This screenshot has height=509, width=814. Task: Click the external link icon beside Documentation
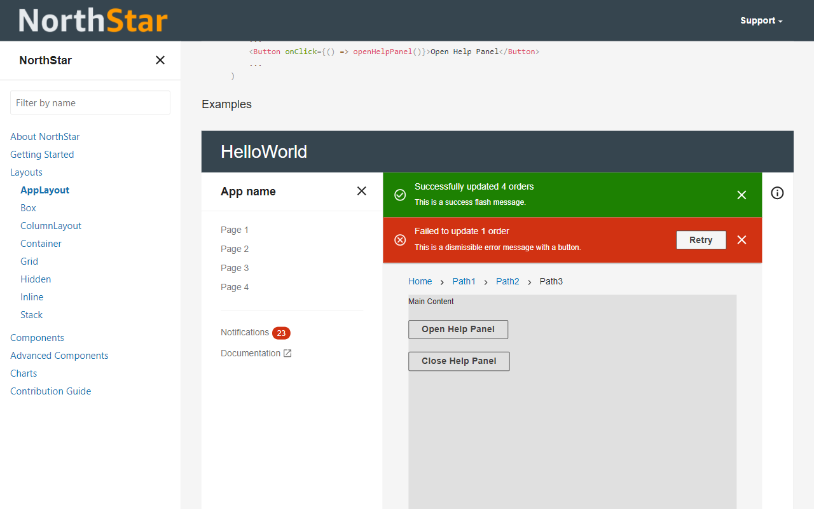288,352
